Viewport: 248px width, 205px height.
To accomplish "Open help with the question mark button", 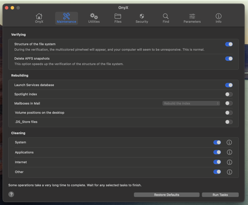I will coord(11,194).
